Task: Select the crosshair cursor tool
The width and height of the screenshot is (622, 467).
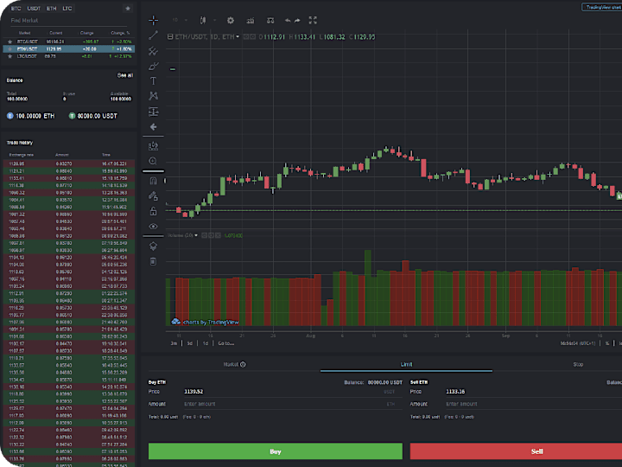Action: [154, 20]
